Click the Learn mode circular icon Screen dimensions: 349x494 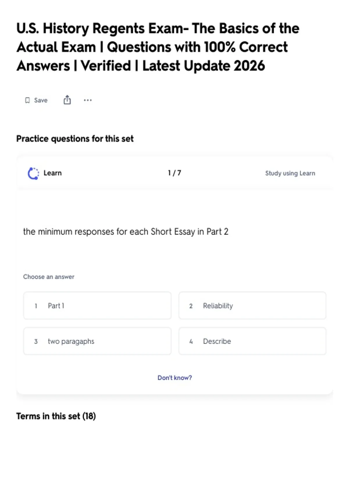(x=33, y=173)
